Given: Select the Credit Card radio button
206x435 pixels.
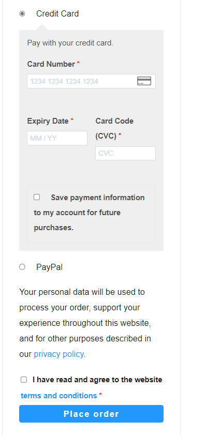Looking at the screenshot, I should (x=22, y=13).
